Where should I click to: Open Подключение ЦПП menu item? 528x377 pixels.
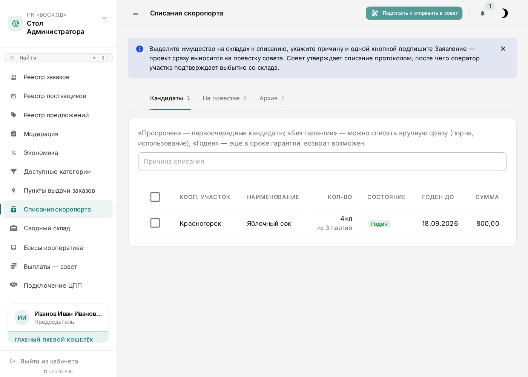(x=58, y=285)
